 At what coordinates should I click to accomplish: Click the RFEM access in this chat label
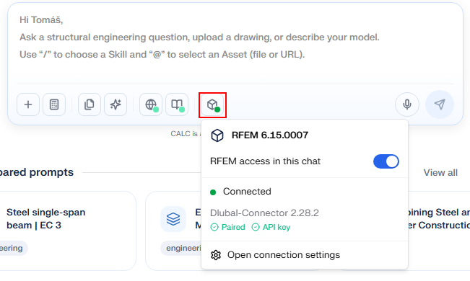[x=265, y=161]
